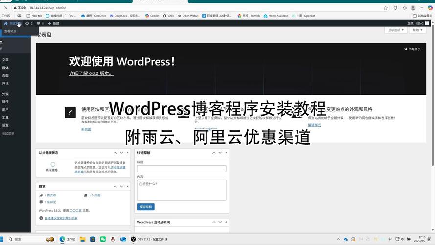Move 概览 widget down
The width and height of the screenshot is (435, 245).
(x=121, y=187)
